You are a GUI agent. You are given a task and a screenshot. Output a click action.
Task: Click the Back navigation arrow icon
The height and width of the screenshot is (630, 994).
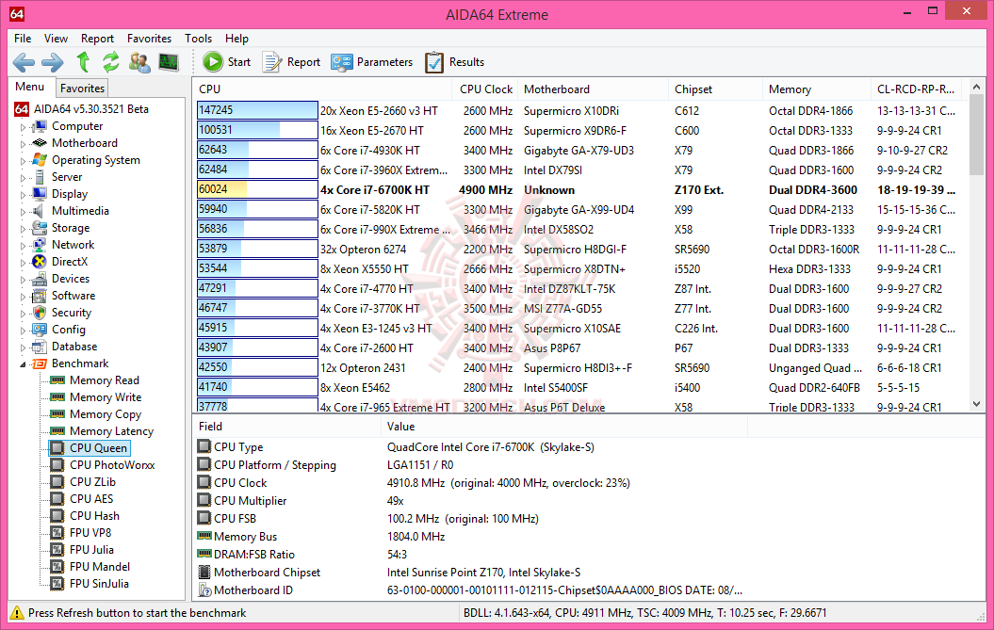tap(24, 62)
